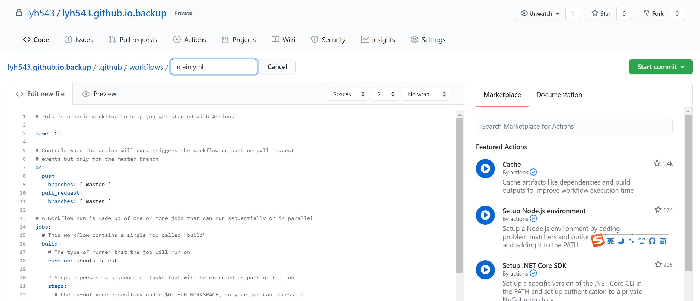Click the Sogou input method S logo
The image size is (700, 301).
(x=598, y=241)
